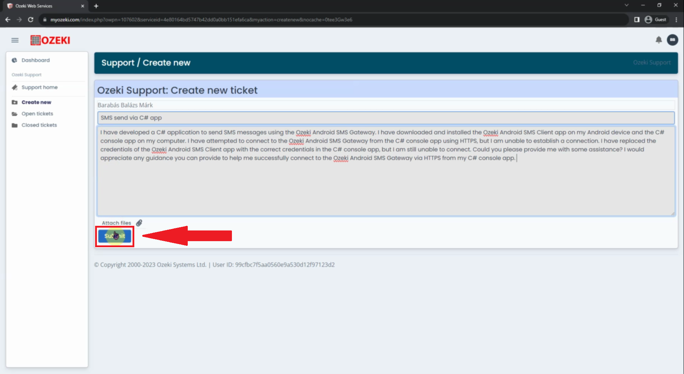The height and width of the screenshot is (374, 684).
Task: Click the Dashboard pie chart icon
Action: 15,60
